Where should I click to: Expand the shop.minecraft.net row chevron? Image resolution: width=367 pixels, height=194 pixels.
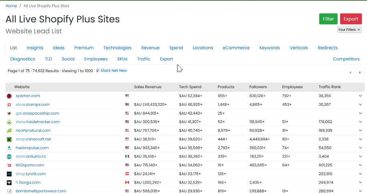pyautogui.click(x=361, y=139)
